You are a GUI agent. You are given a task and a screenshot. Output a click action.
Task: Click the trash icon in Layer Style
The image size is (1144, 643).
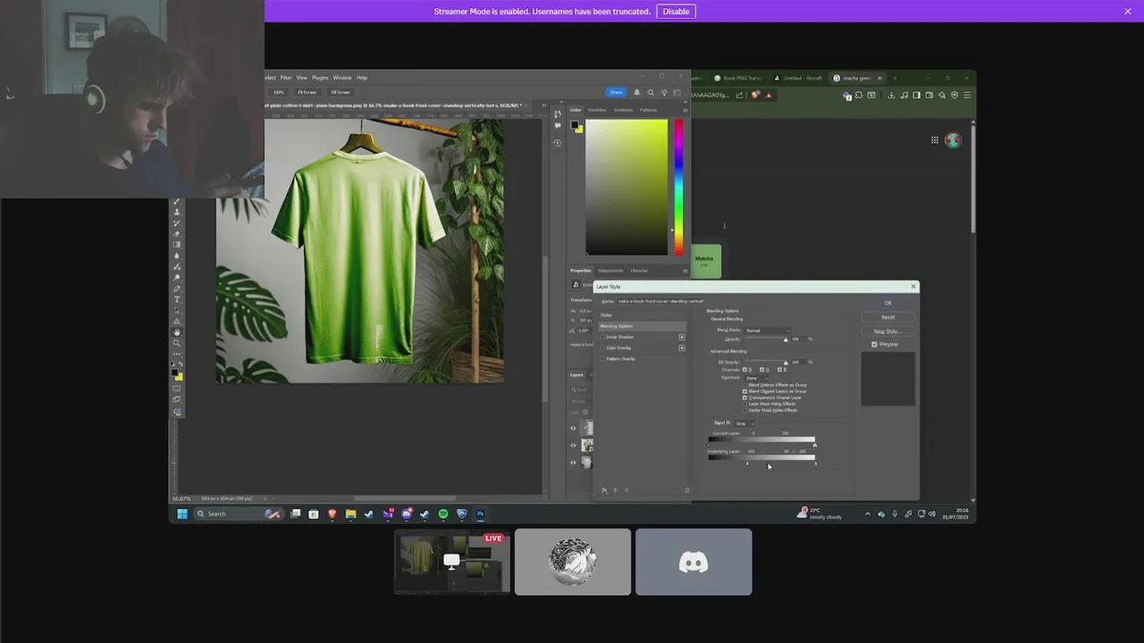pyautogui.click(x=687, y=490)
